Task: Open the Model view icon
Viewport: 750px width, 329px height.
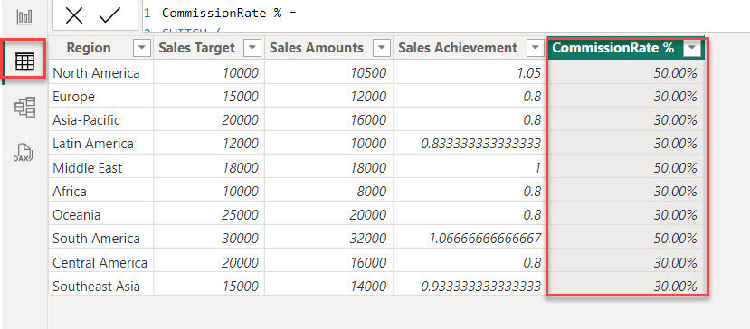Action: [x=24, y=107]
